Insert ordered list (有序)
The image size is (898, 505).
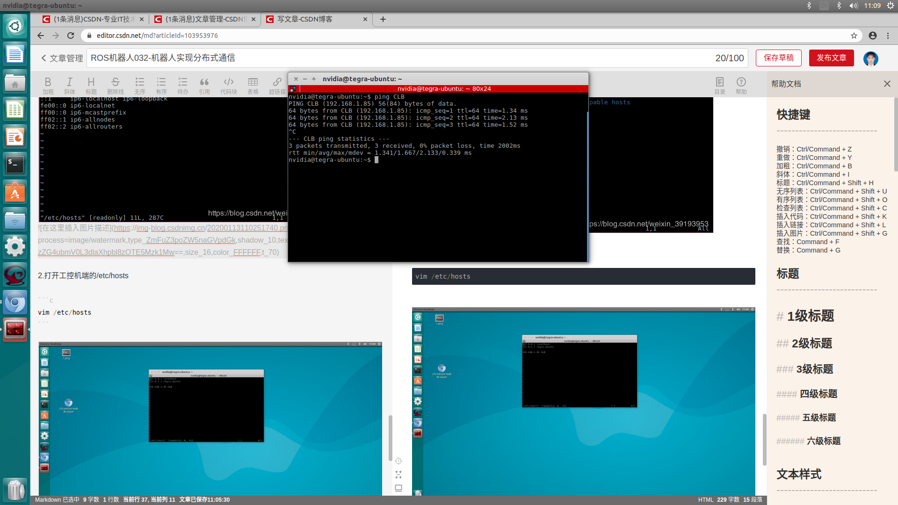(x=161, y=86)
